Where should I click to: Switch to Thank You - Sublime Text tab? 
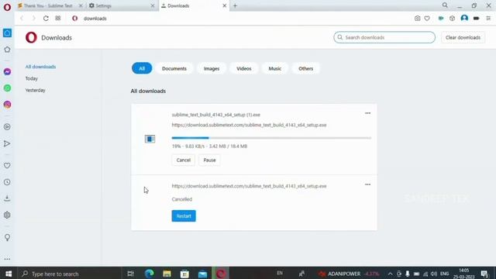tap(47, 5)
